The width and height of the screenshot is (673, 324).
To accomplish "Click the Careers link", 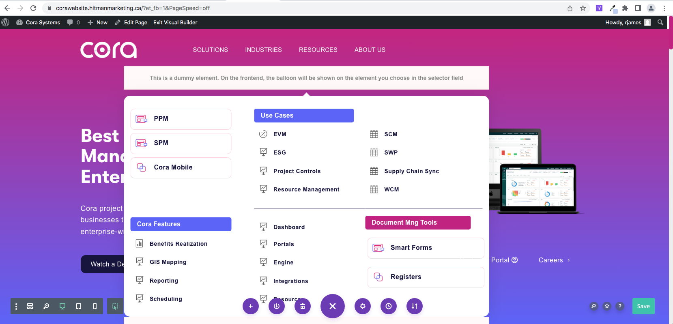I will pyautogui.click(x=554, y=260).
